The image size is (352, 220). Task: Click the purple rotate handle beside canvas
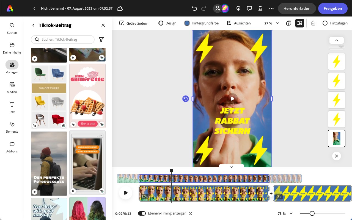click(186, 99)
